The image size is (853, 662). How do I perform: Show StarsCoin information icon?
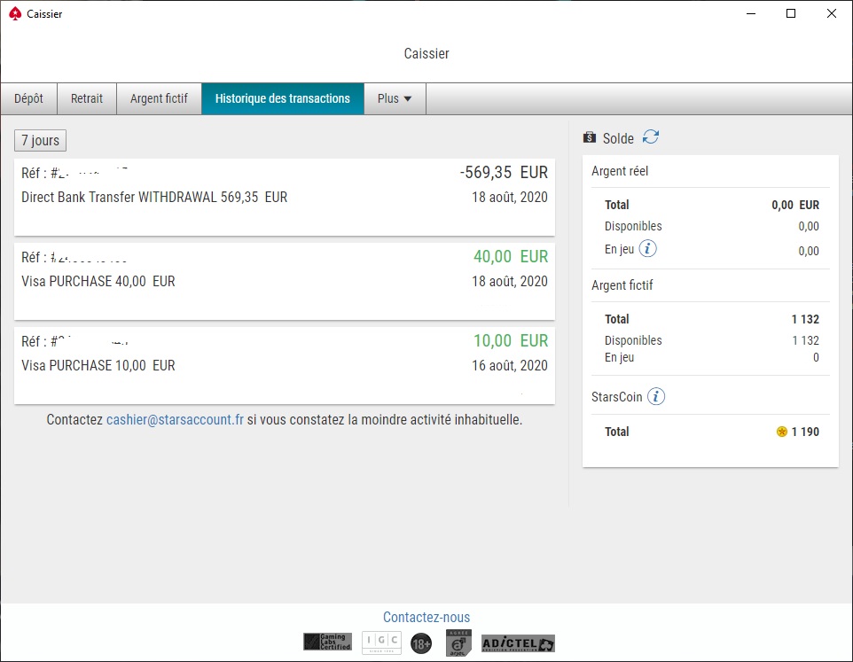[656, 397]
